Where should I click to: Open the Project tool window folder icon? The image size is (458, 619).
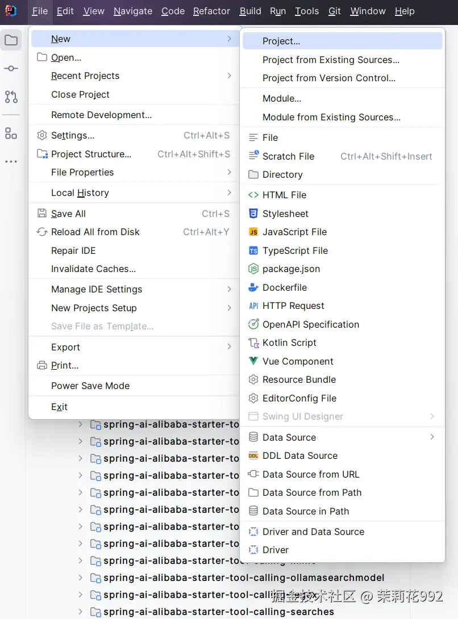click(x=11, y=40)
